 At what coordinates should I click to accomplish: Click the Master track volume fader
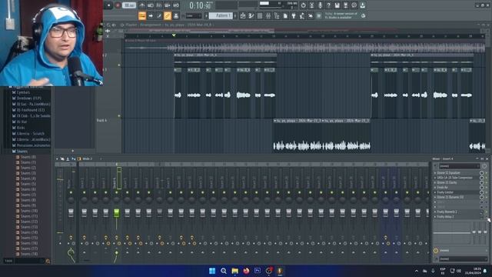[x=71, y=212]
